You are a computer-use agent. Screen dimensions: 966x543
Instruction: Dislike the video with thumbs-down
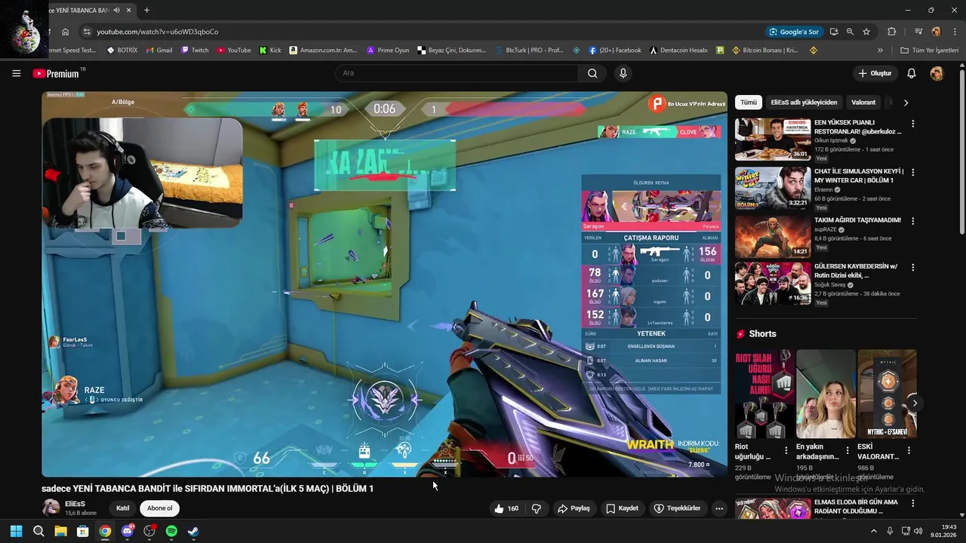[x=537, y=508]
